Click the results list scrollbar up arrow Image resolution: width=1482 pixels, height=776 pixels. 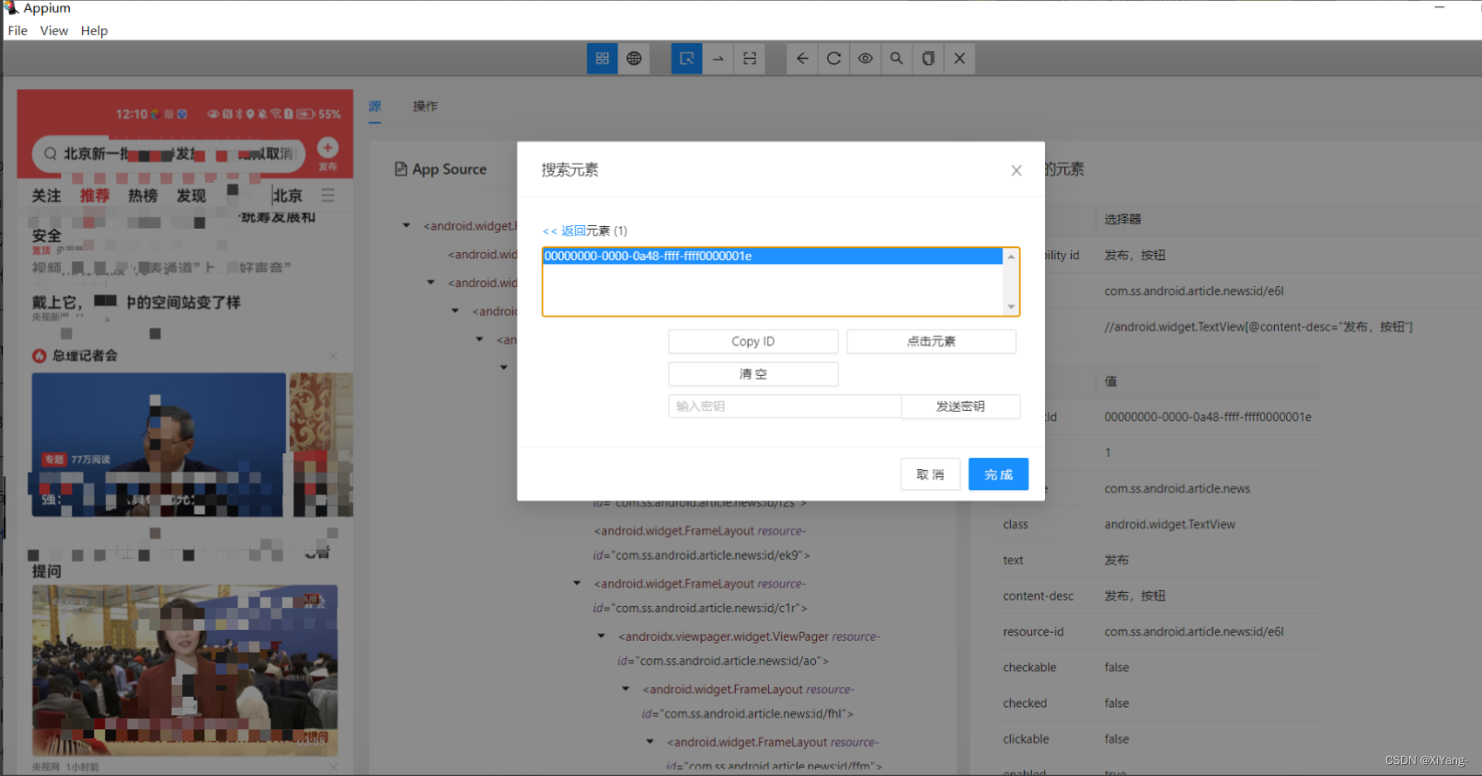[x=1011, y=257]
